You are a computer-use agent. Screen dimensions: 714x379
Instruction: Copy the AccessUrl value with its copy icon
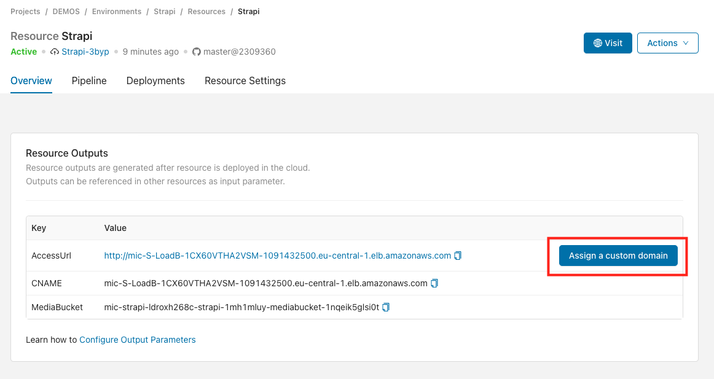pyautogui.click(x=458, y=256)
